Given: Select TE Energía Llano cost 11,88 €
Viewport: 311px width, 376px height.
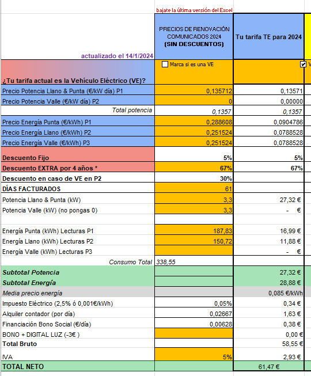Looking at the screenshot, I should tap(269, 241).
